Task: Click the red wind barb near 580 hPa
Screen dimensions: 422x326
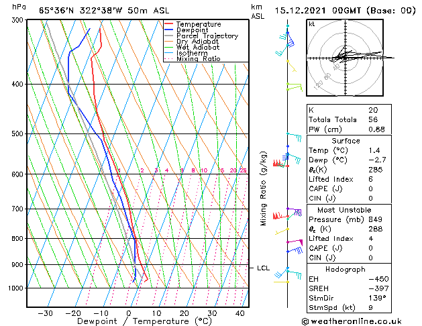Action: (x=278, y=163)
